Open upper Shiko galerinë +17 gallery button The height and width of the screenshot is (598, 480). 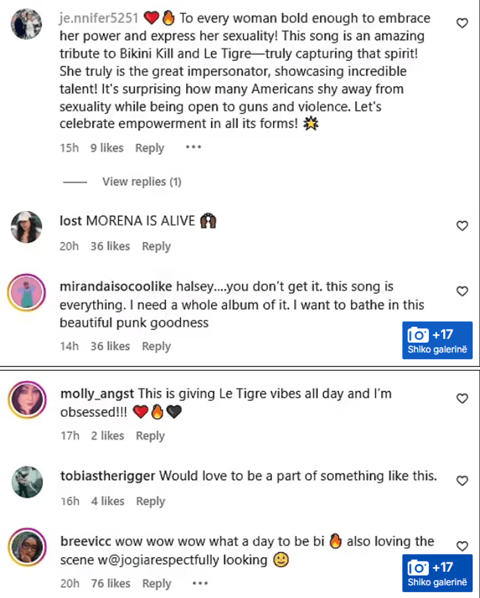437,340
